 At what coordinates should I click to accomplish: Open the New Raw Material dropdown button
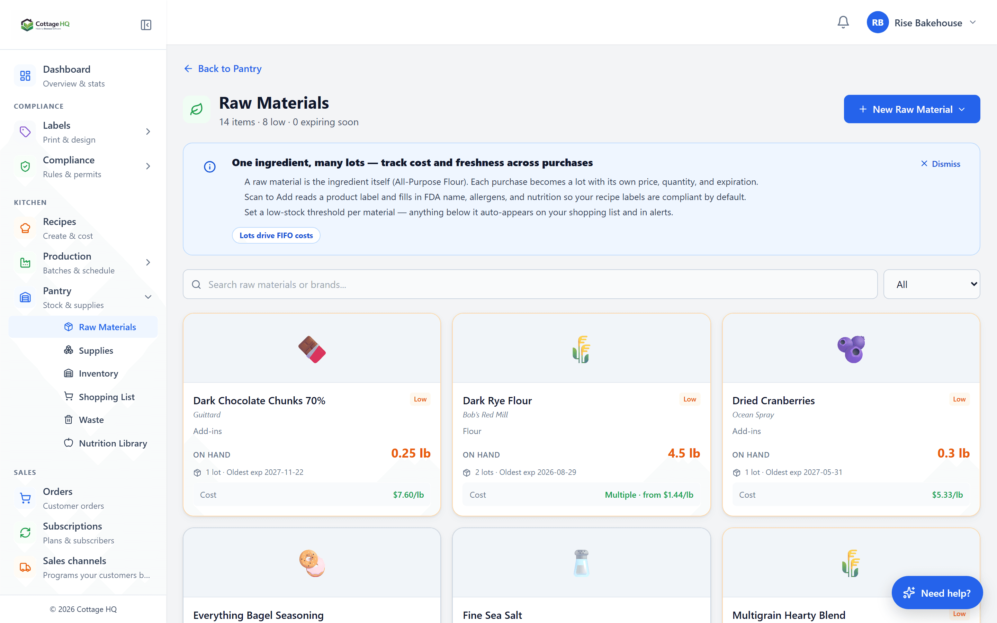(x=912, y=109)
